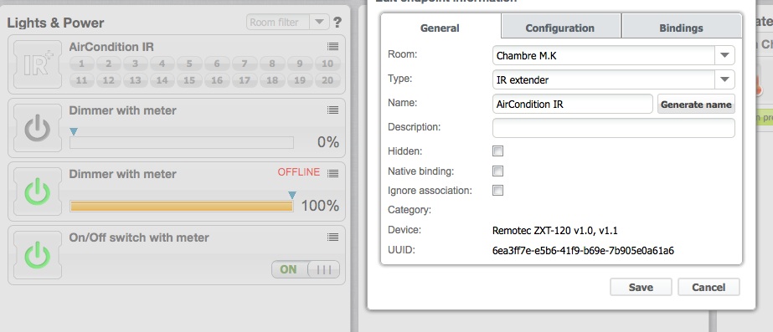
Task: Send IR code 12
Action: pyautogui.click(x=109, y=80)
